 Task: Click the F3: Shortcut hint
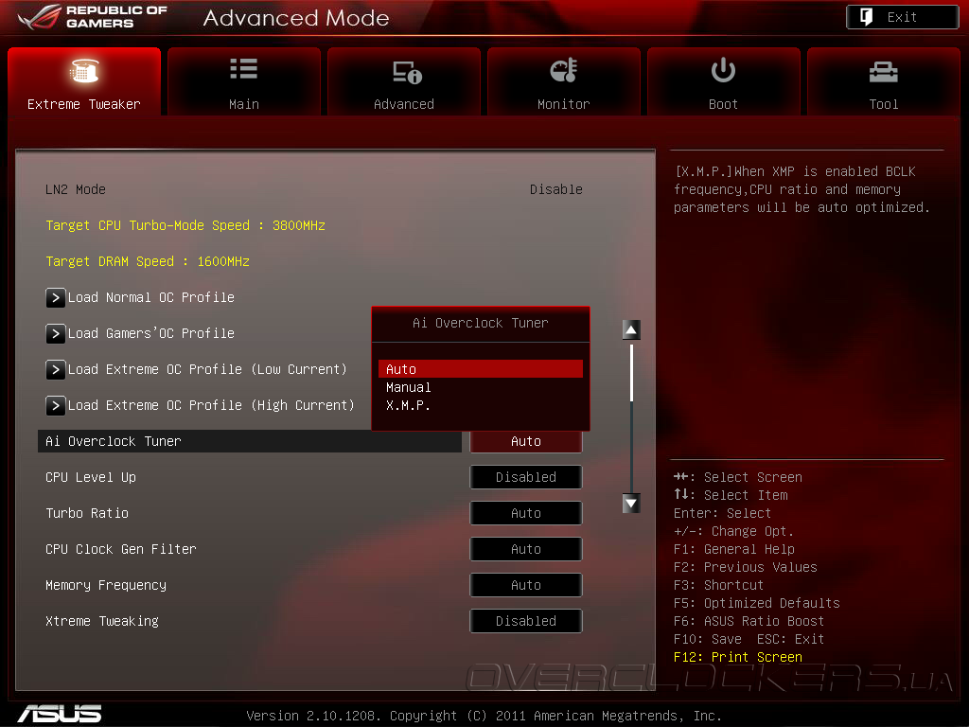[719, 585]
